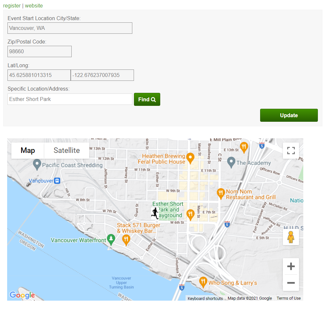This screenshot has width=325, height=312.
Task: Click the Specific Location/Address field
Action: click(x=70, y=99)
